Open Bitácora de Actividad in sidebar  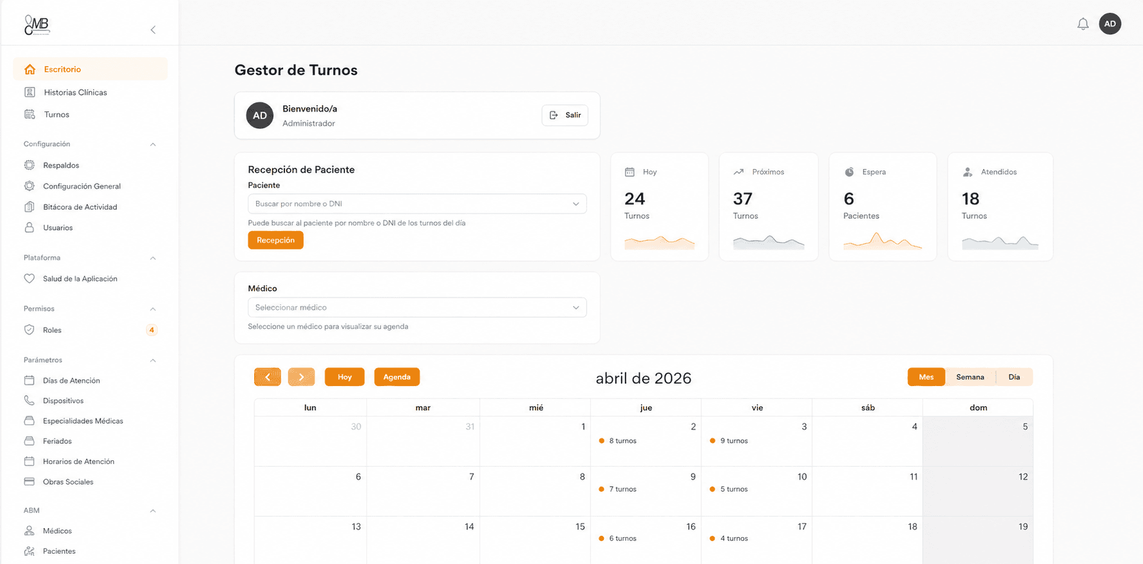tap(79, 207)
